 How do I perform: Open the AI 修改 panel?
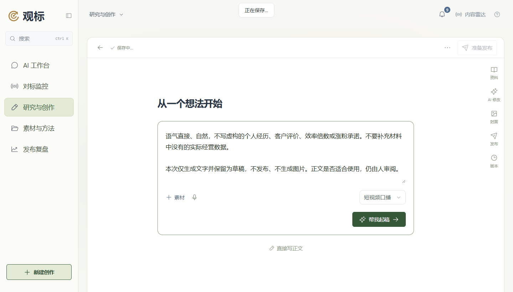coord(494,95)
